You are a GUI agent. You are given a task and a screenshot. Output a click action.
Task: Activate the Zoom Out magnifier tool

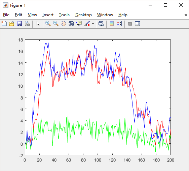click(56, 24)
